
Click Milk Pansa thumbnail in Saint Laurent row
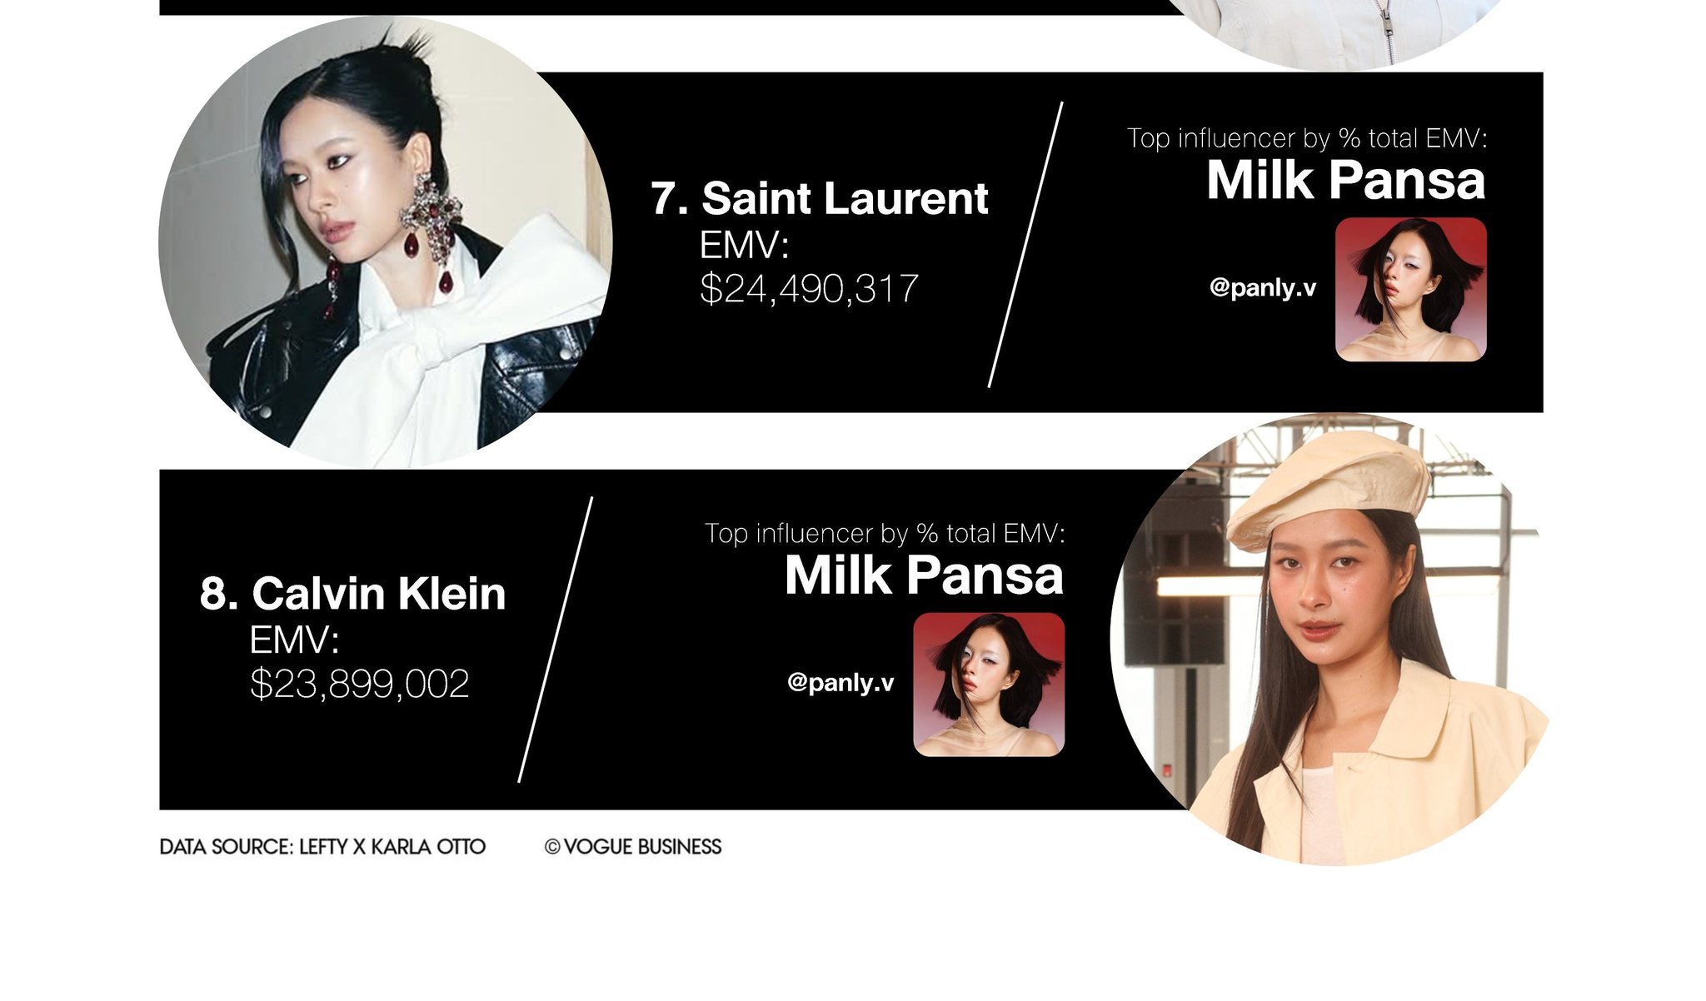(x=1410, y=290)
